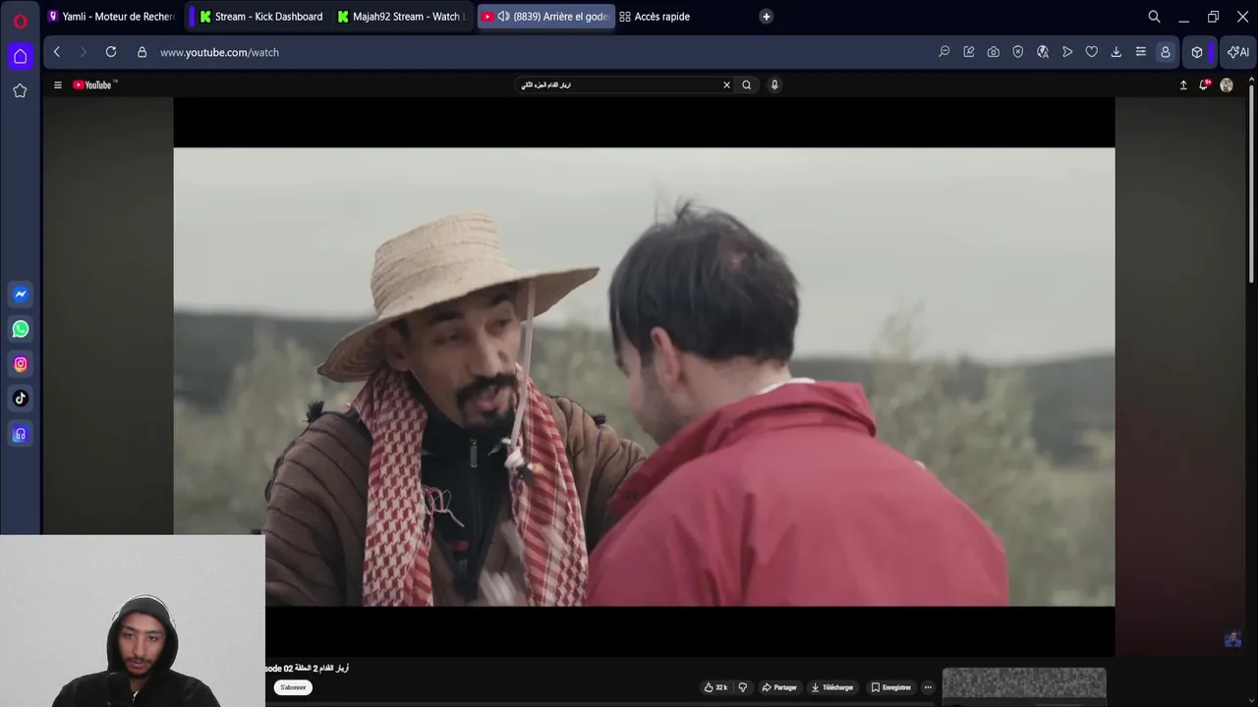This screenshot has width=1258, height=707.
Task: Subscribe with S'abonner button
Action: [294, 687]
